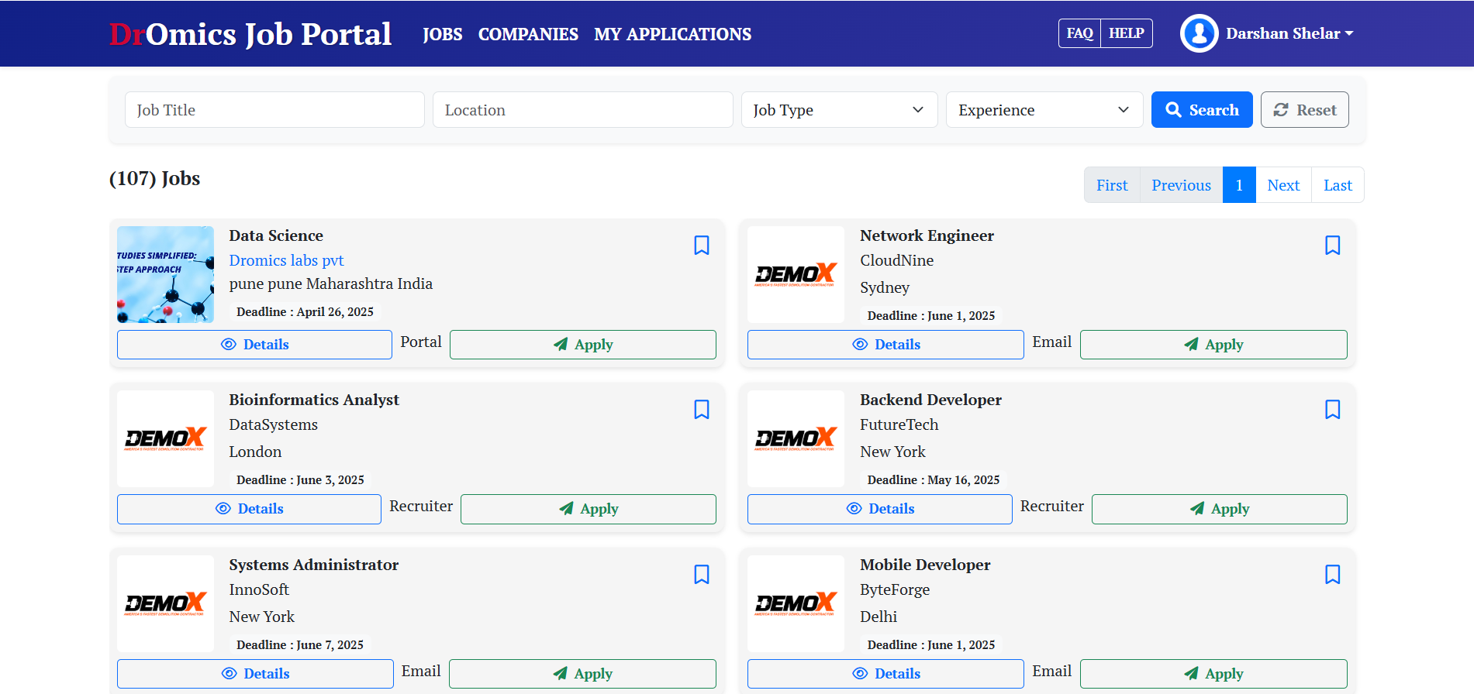Click the Deadline June 3, 2025 label
The image size is (1474, 694).
tap(300, 479)
